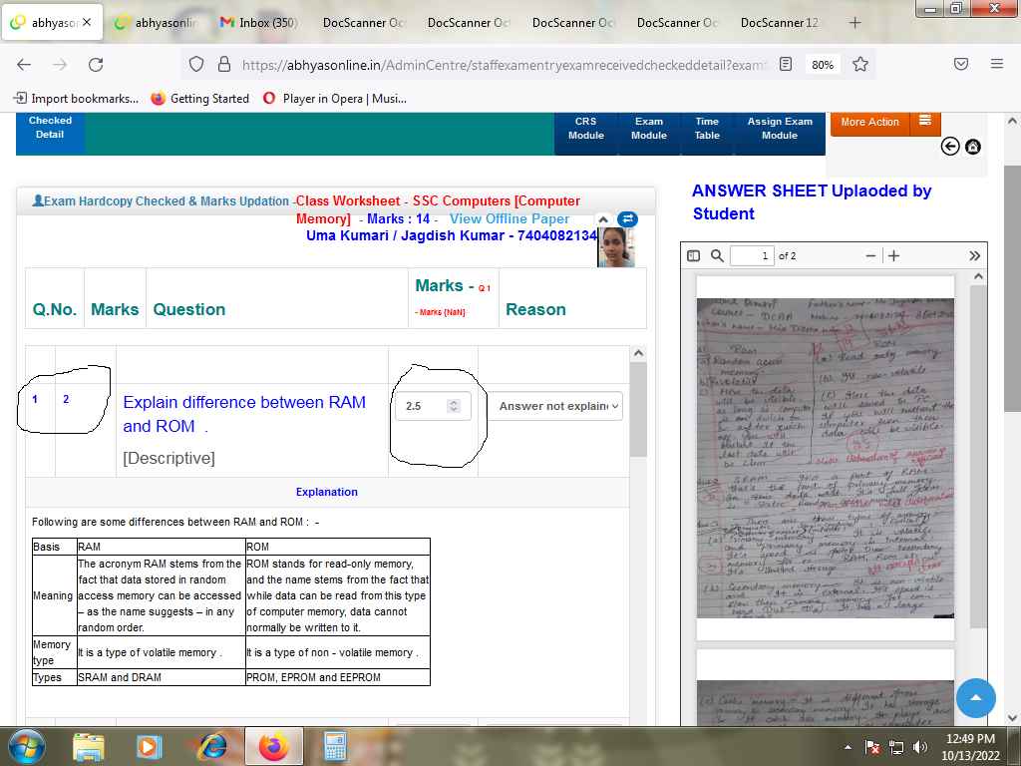Bookmark this page with star icon

[860, 64]
